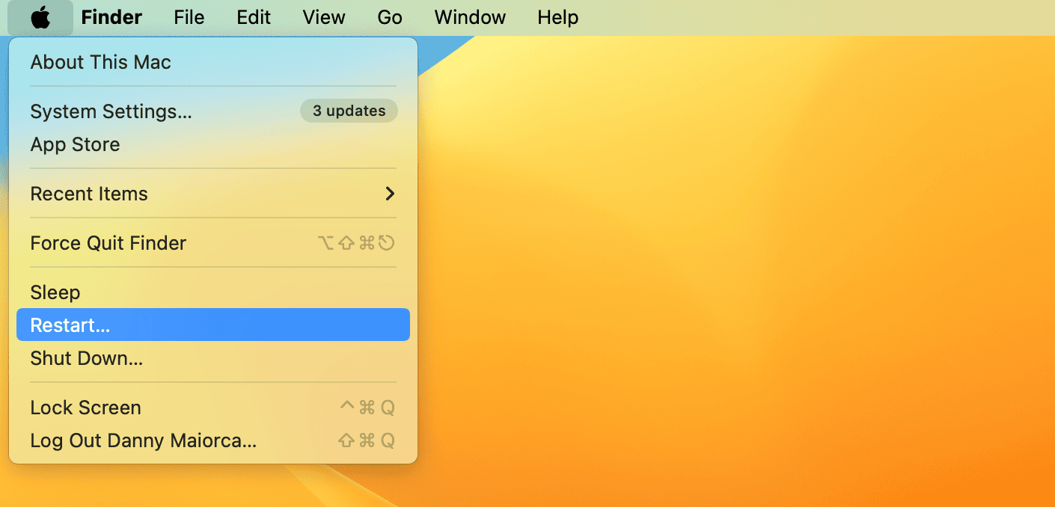Screen dimensions: 1055x507
Task: Open the Edit menu
Action: pos(254,18)
